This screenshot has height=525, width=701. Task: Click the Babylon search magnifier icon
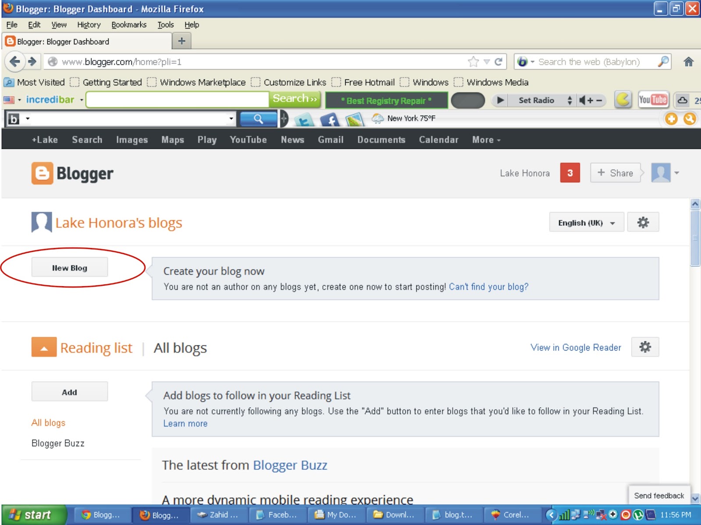tap(663, 61)
